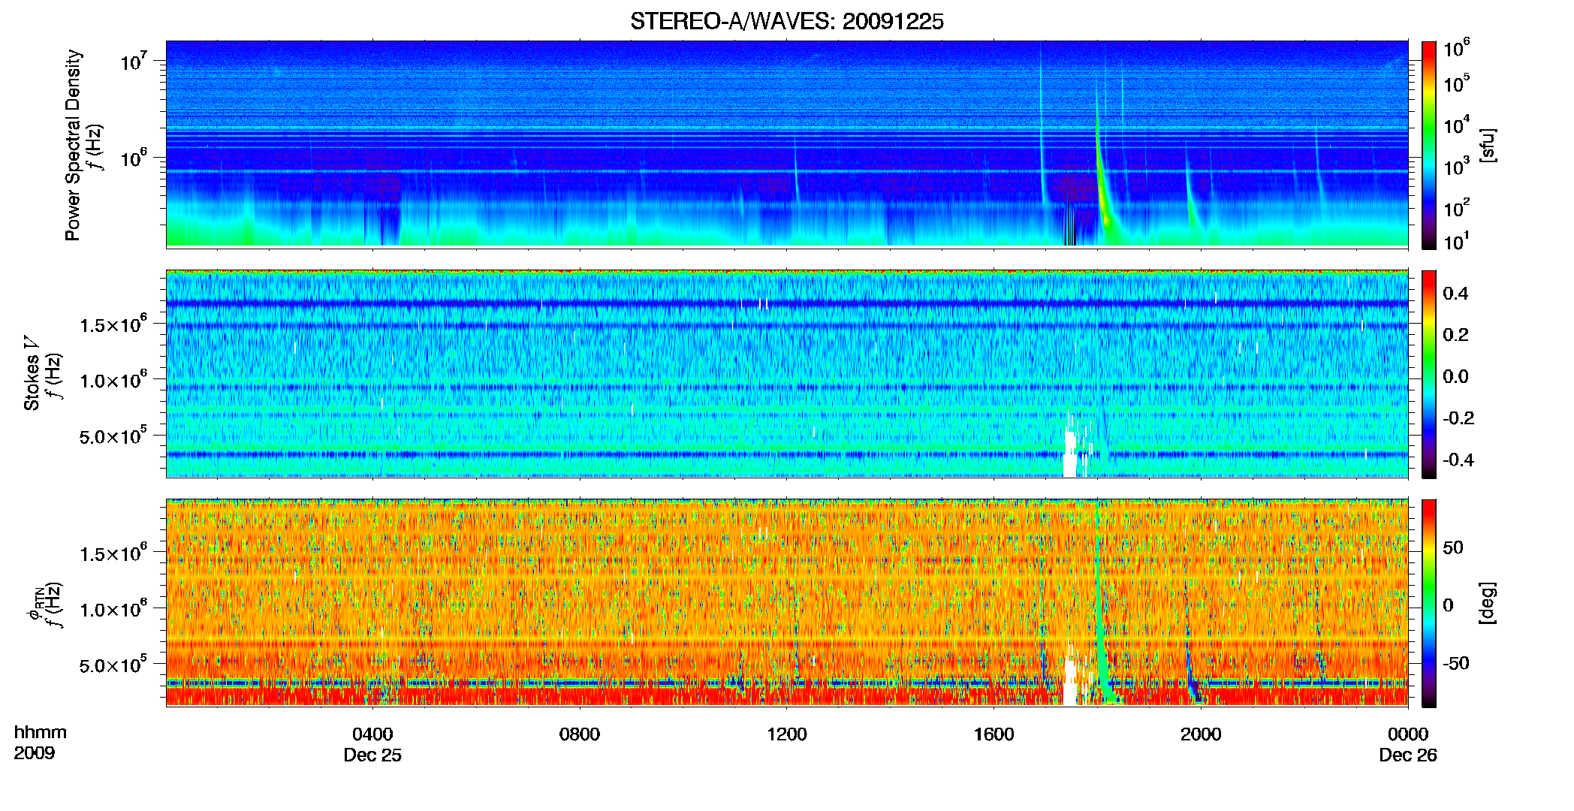This screenshot has height=811, width=1574.
Task: Click inside the power spectral density spectrogram
Action: 787,143
